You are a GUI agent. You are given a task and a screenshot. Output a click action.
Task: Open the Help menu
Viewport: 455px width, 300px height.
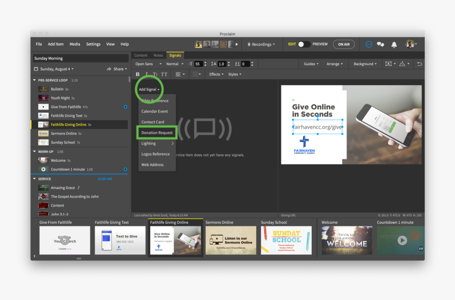124,44
